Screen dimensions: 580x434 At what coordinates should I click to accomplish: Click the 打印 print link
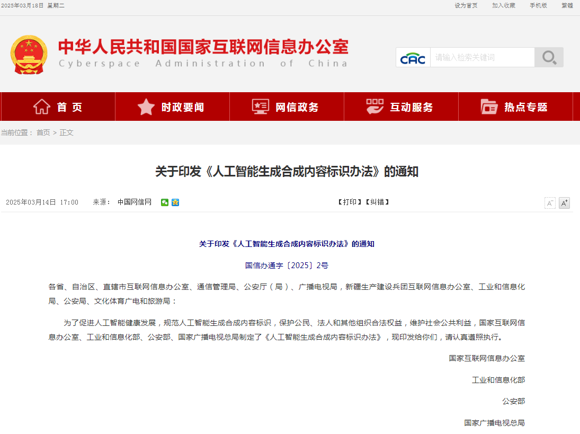350,202
